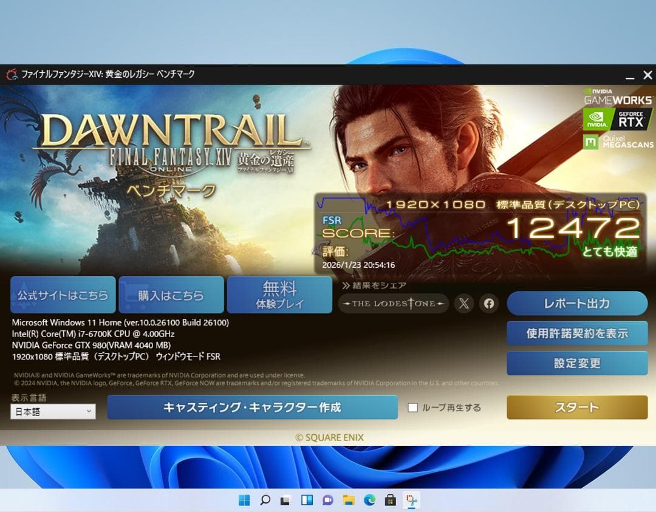Image resolution: width=656 pixels, height=512 pixels.
Task: Open the 表示言語 language dropdown
Action: click(52, 411)
